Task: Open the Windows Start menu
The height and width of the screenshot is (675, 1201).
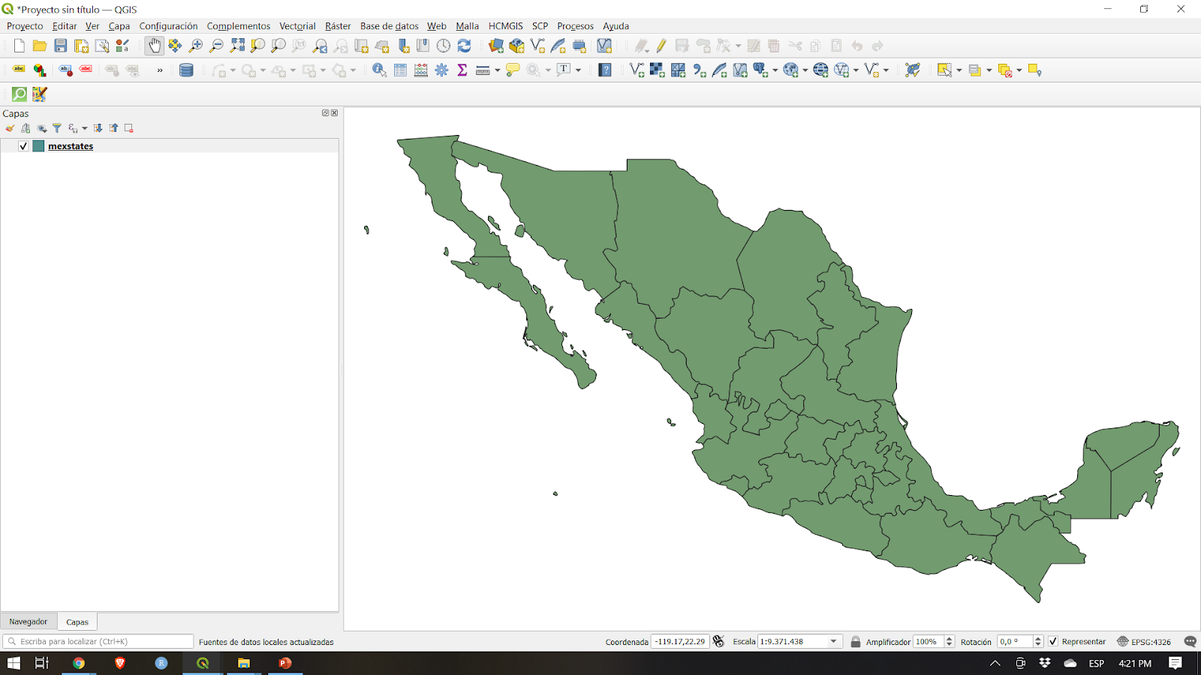Action: tap(14, 663)
